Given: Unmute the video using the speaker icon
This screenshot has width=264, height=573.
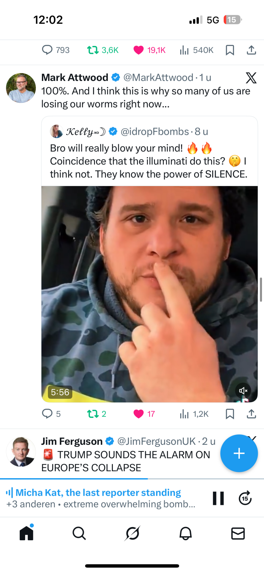Looking at the screenshot, I should pyautogui.click(x=243, y=391).
